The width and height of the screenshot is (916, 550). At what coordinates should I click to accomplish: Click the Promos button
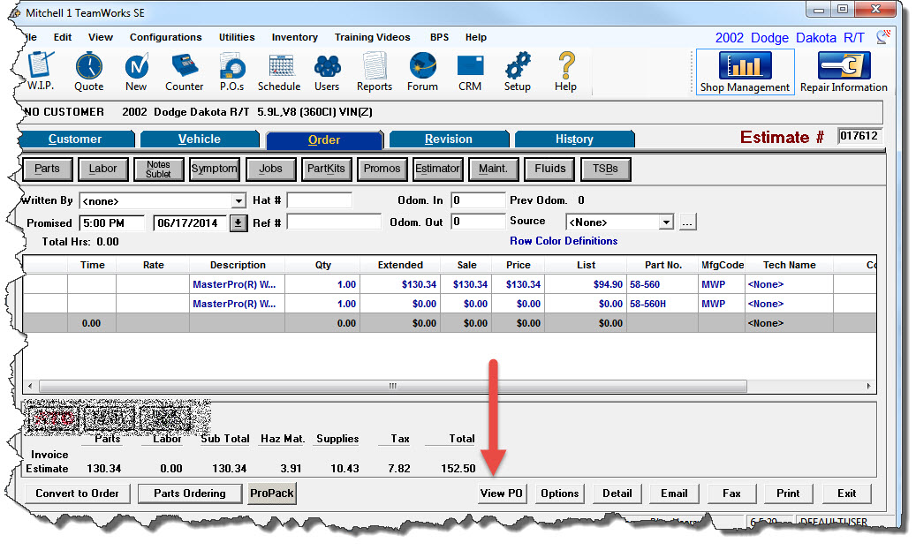pos(382,169)
